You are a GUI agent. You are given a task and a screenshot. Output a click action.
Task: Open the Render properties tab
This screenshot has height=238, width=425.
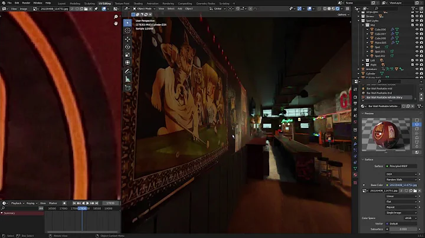(355, 97)
